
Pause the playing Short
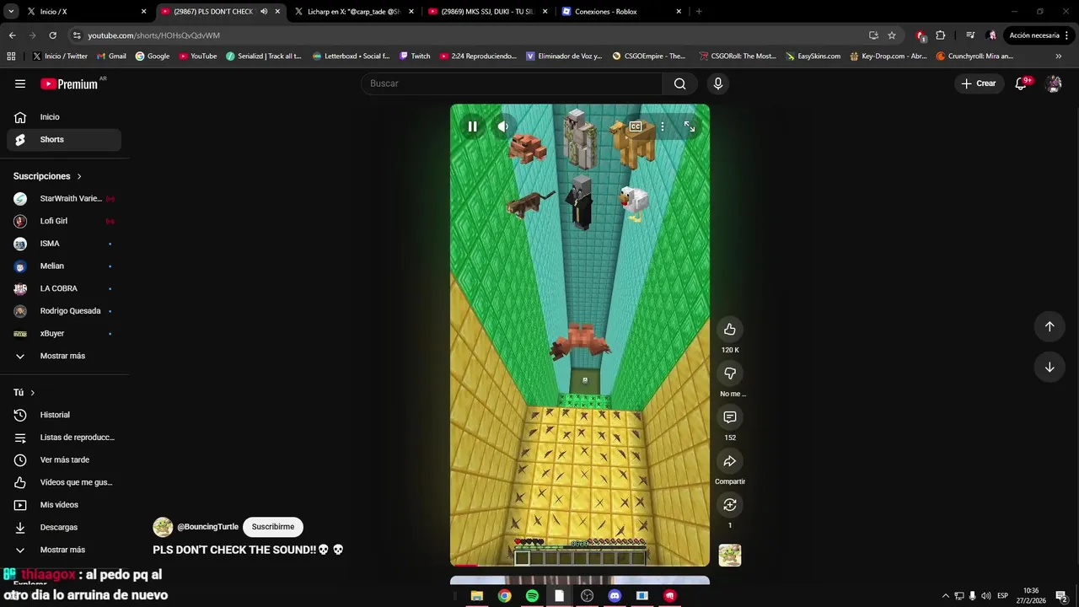472,126
